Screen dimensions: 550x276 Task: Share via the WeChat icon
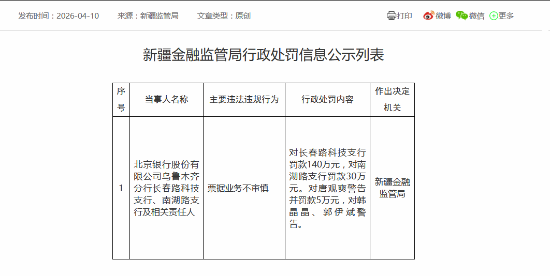(x=461, y=16)
